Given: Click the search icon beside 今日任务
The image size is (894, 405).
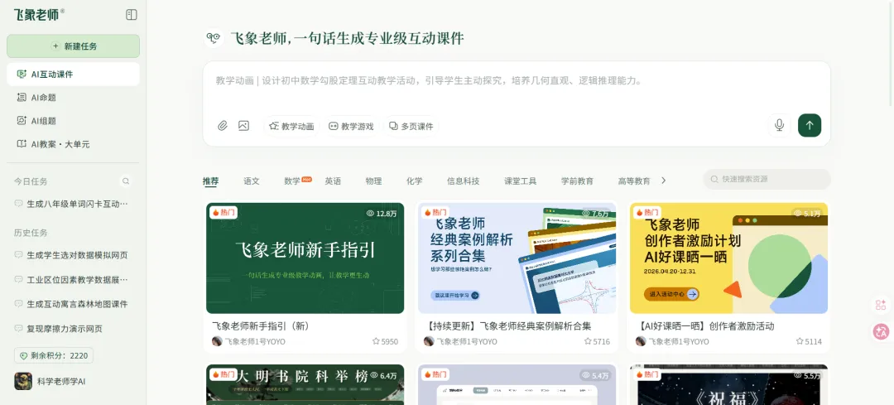Looking at the screenshot, I should click(x=126, y=181).
